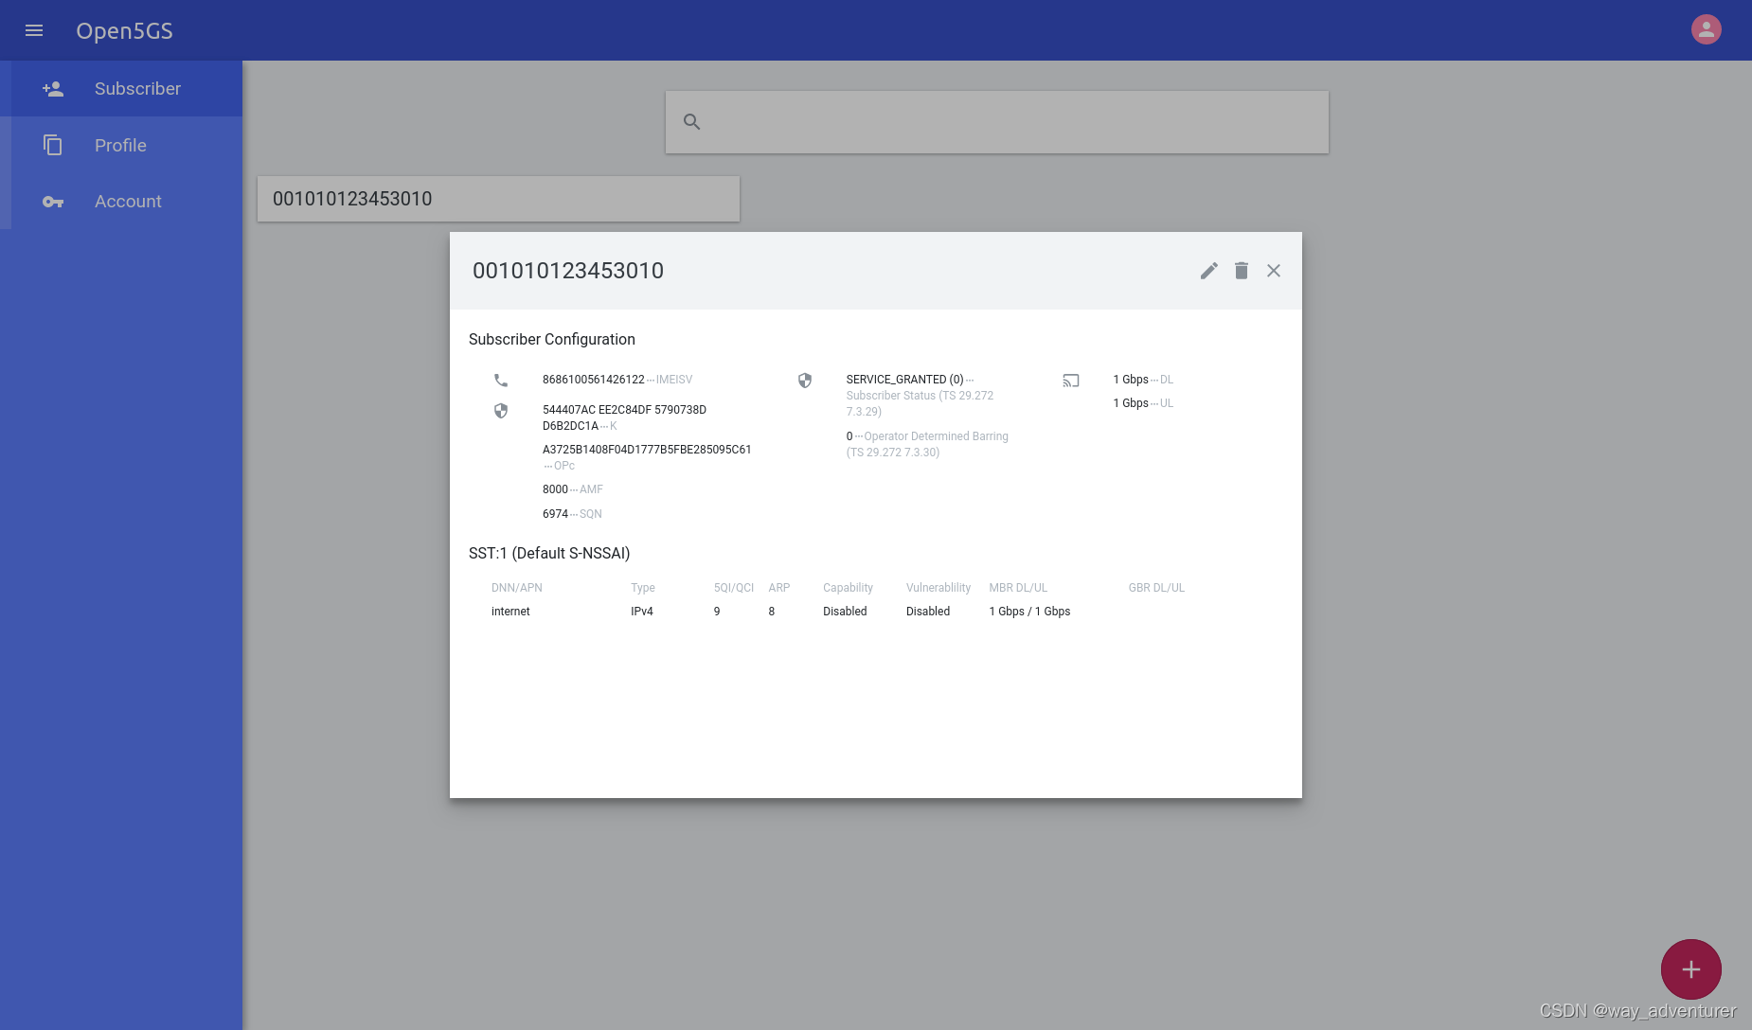Click the dialog title 001010123453010
The width and height of the screenshot is (1752, 1030).
(568, 271)
